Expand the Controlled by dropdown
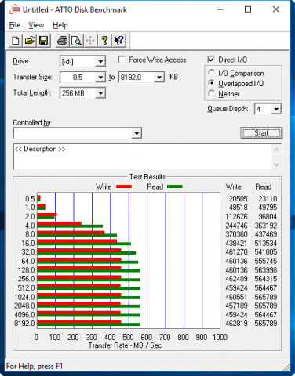Image resolution: width=295 pixels, height=376 pixels. [137, 133]
